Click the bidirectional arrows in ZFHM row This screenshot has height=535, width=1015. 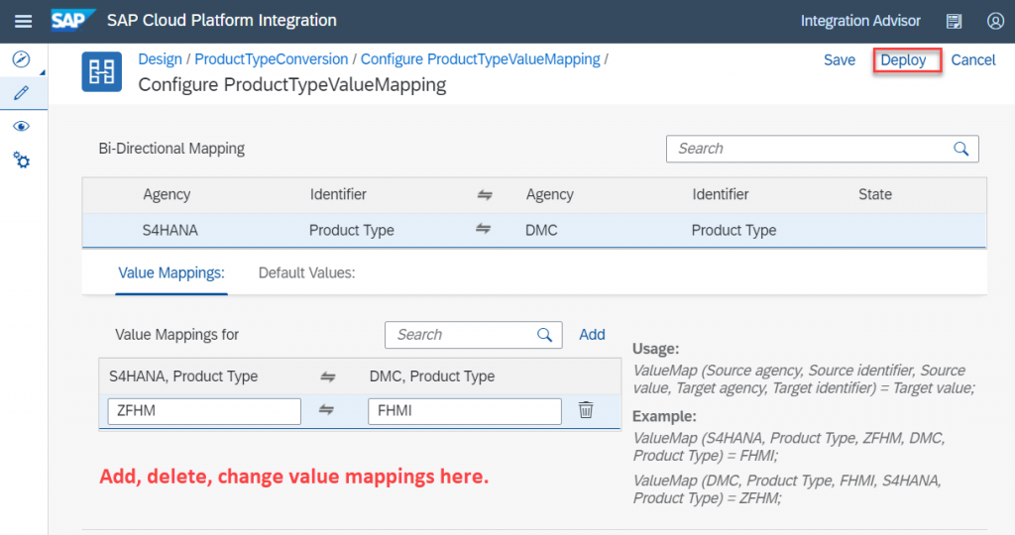point(326,410)
